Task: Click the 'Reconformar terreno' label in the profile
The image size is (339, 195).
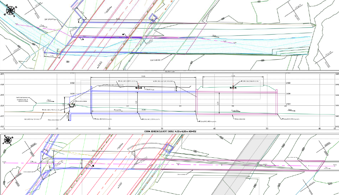Action: (x=32, y=119)
